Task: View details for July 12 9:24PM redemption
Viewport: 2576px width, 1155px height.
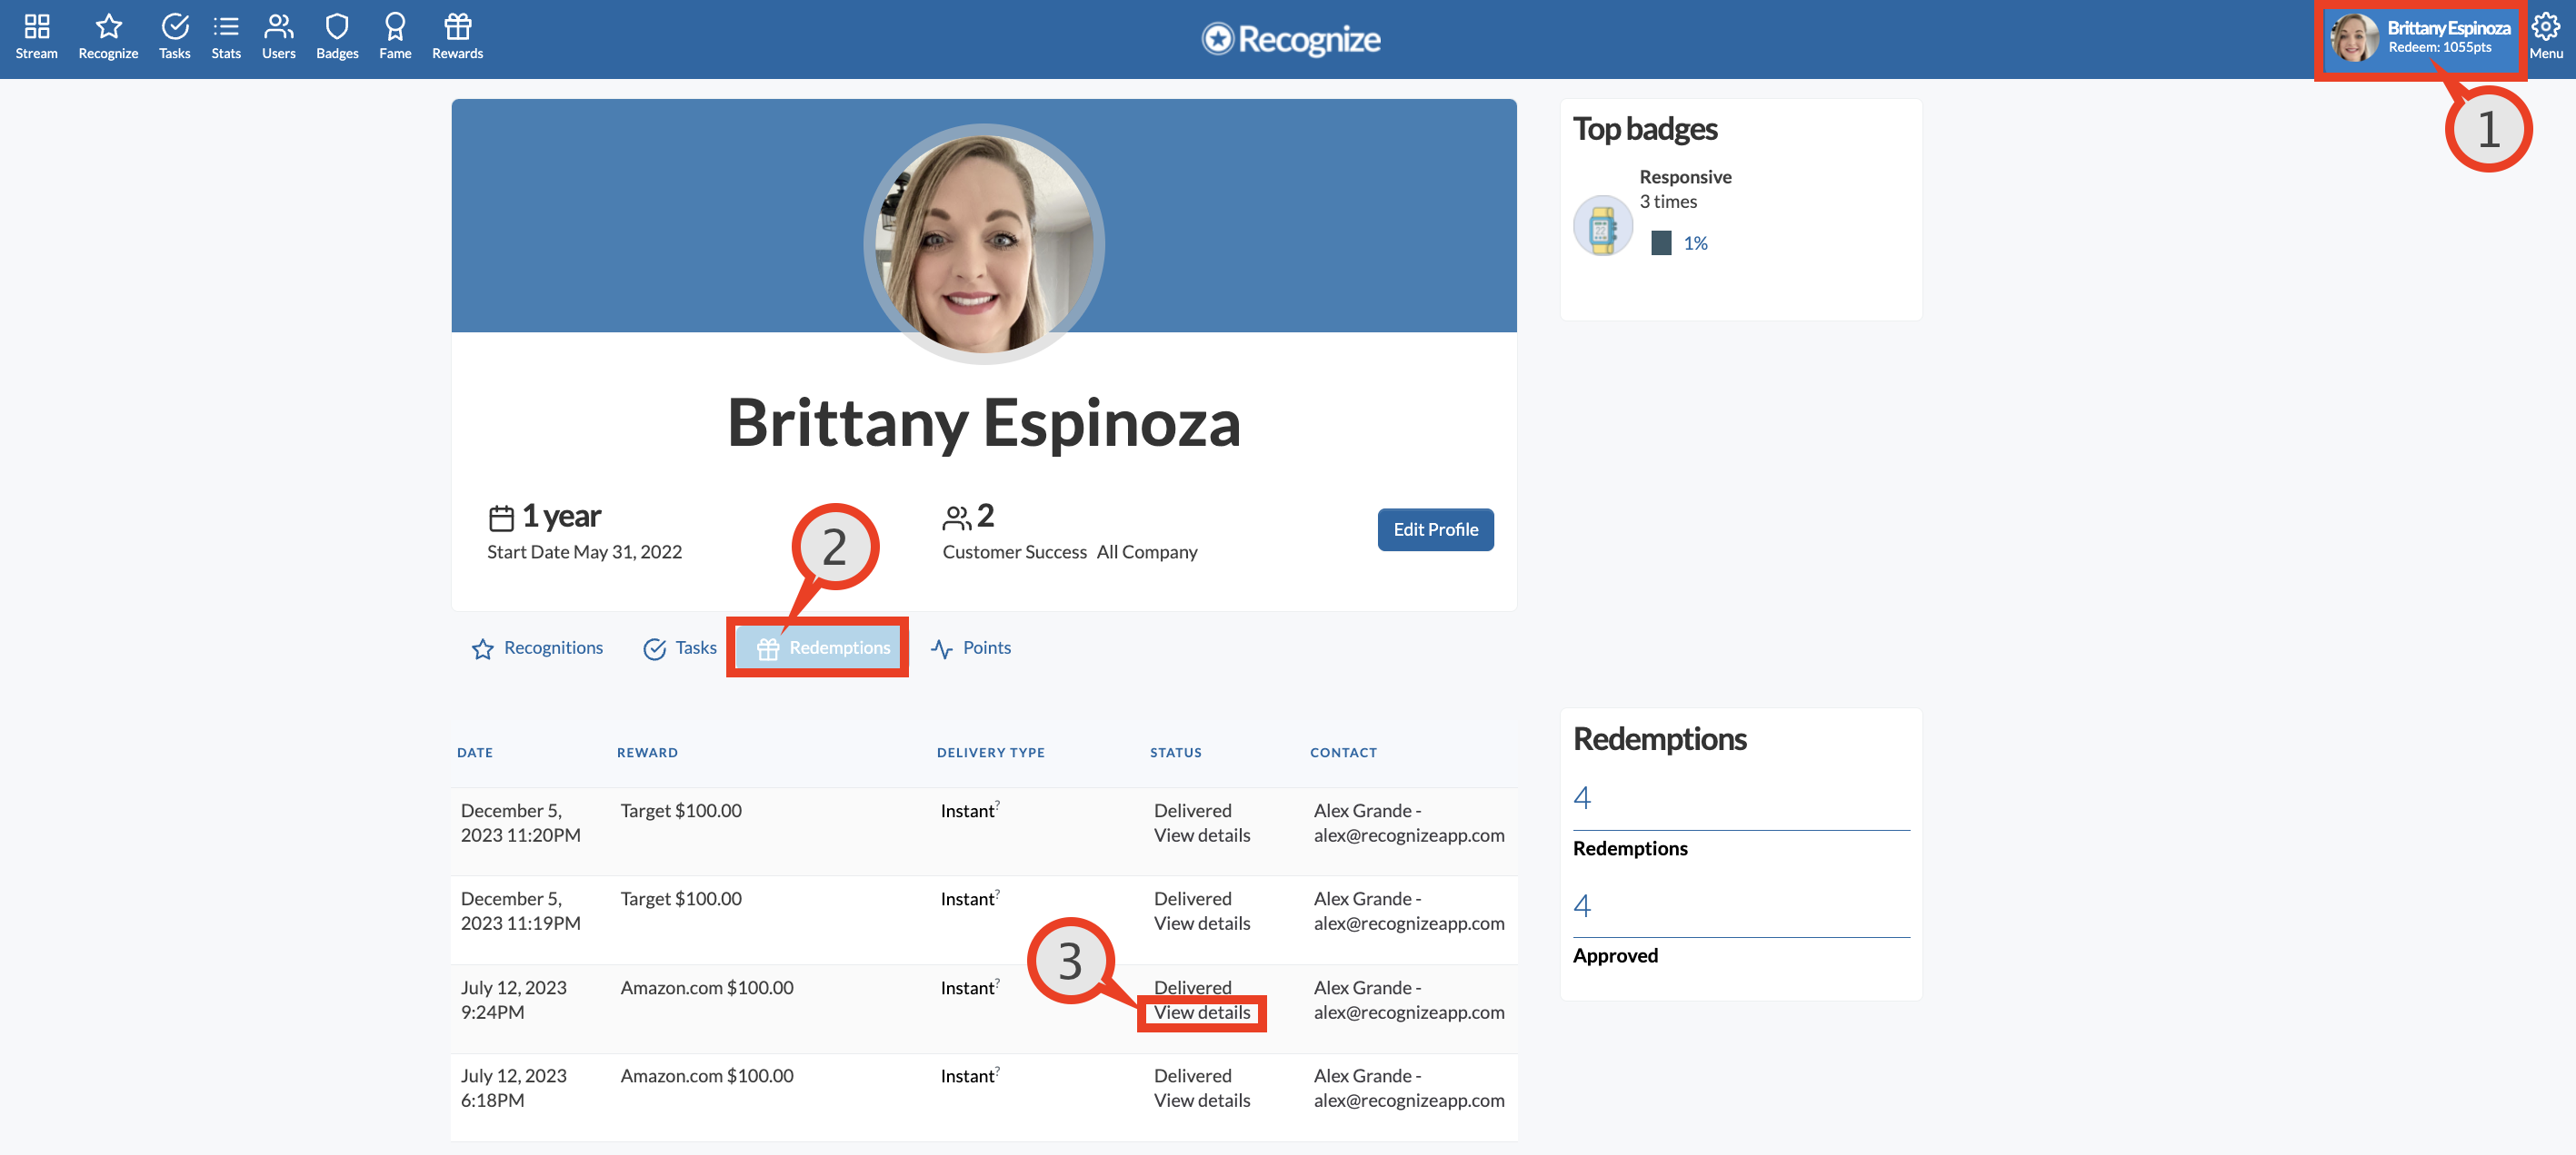Action: (1202, 1012)
